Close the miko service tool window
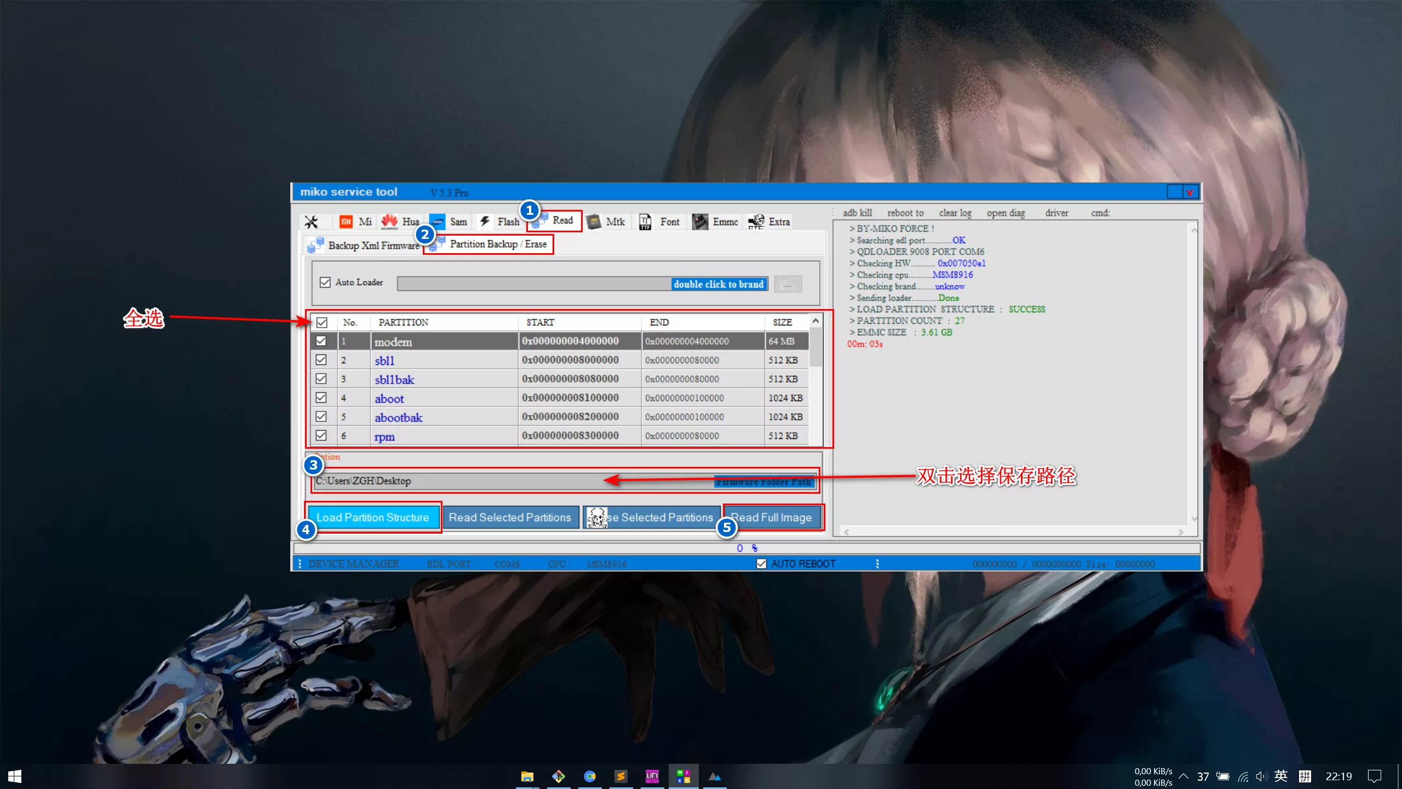Screen dimensions: 1402x789 click(x=1190, y=192)
